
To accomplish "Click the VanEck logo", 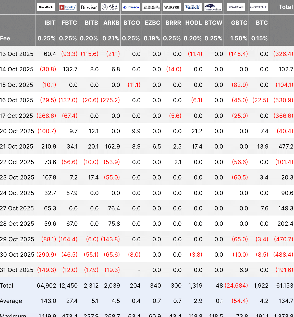I will [192, 7].
